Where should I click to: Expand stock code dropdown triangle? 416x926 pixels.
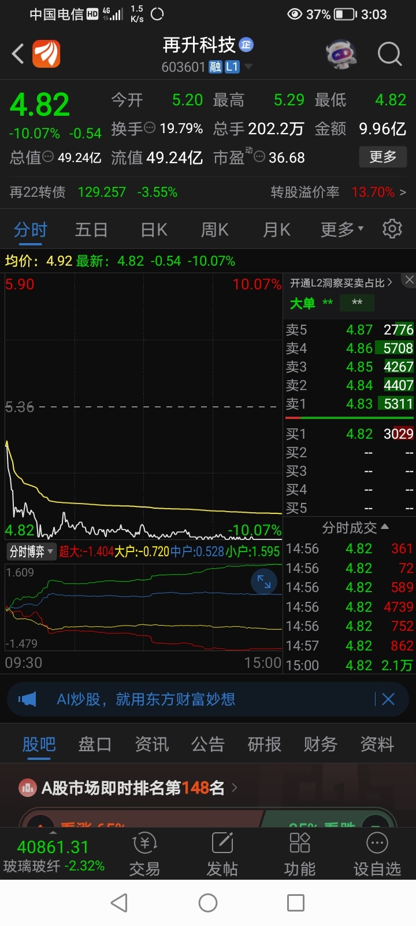click(x=248, y=67)
